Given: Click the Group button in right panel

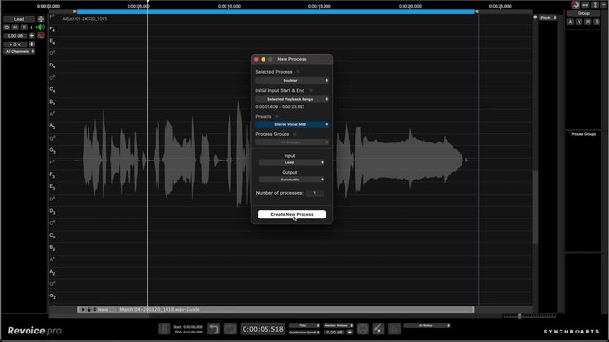Looking at the screenshot, I should pyautogui.click(x=583, y=13).
